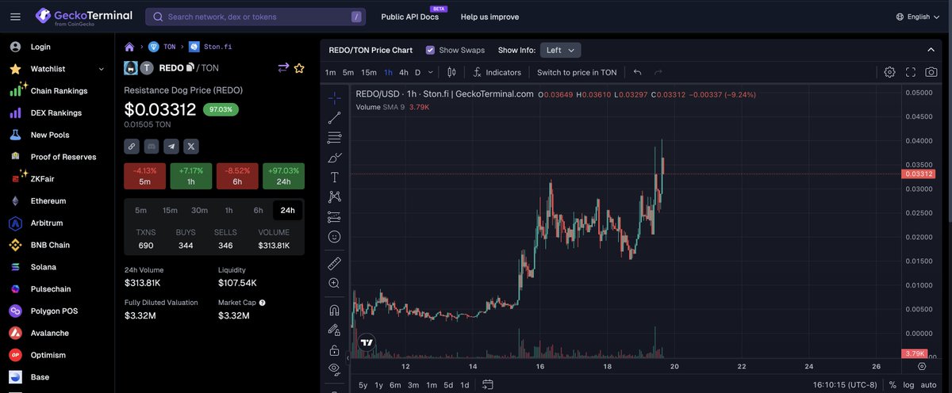Select the 1h chart timeframe
The width and height of the screenshot is (952, 393).
tap(388, 72)
